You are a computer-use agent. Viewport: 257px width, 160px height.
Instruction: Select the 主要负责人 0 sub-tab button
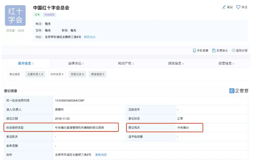coord(35,74)
